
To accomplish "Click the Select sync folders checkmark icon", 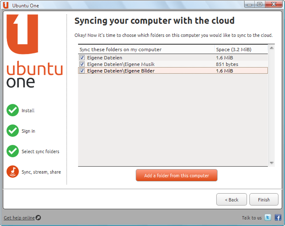I will pos(12,151).
